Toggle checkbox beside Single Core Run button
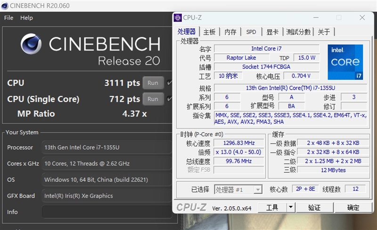Image resolution: width=377 pixels, height=230 pixels. pos(170,99)
